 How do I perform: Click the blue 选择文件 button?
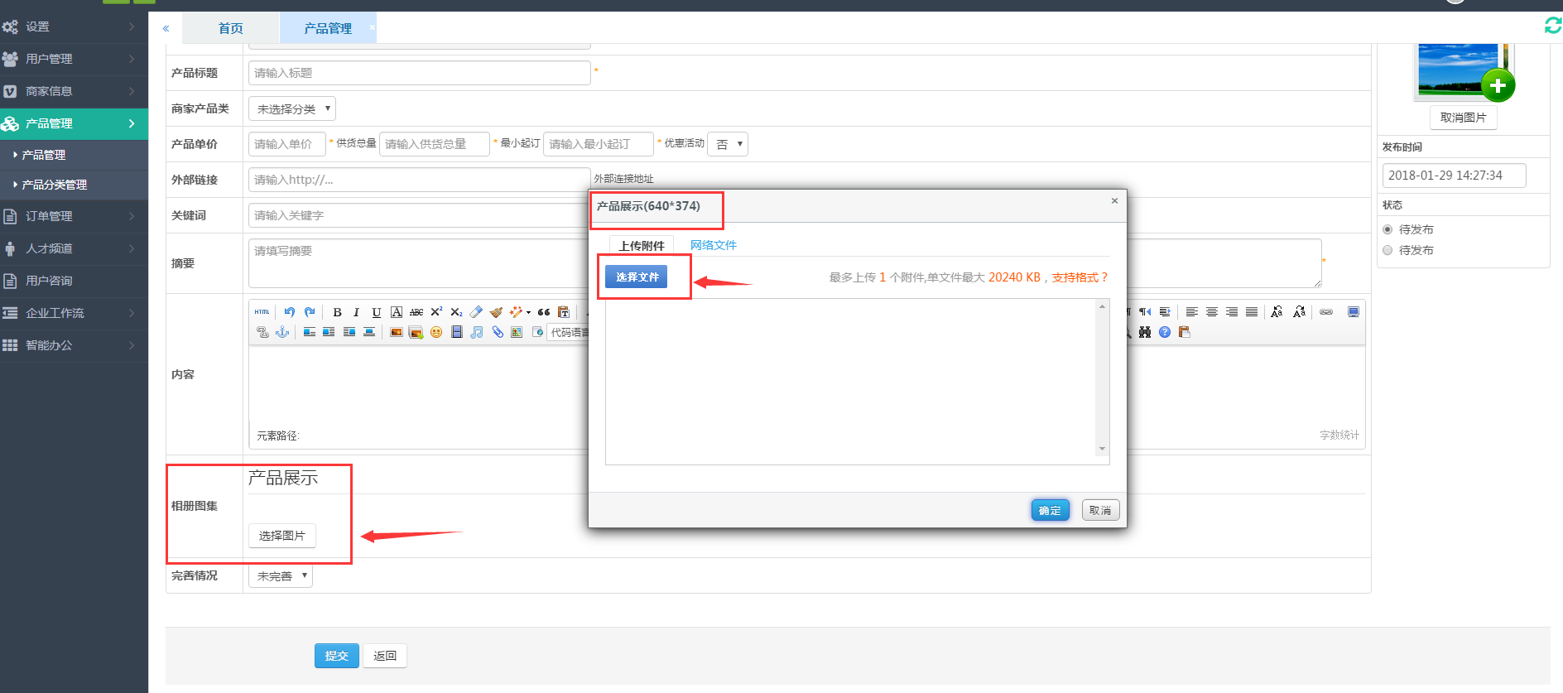pyautogui.click(x=636, y=277)
